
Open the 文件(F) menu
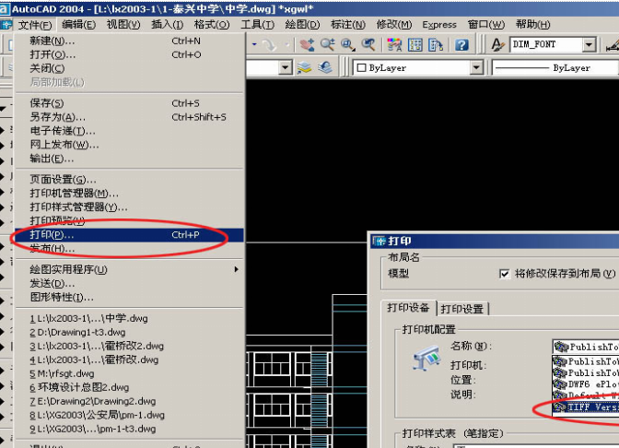[35, 25]
